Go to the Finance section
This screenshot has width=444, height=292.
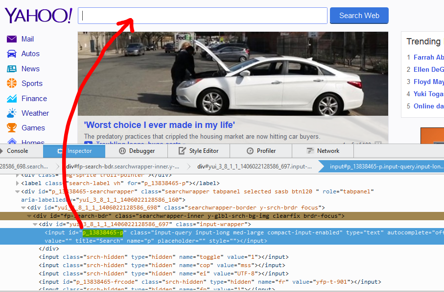tap(34, 99)
